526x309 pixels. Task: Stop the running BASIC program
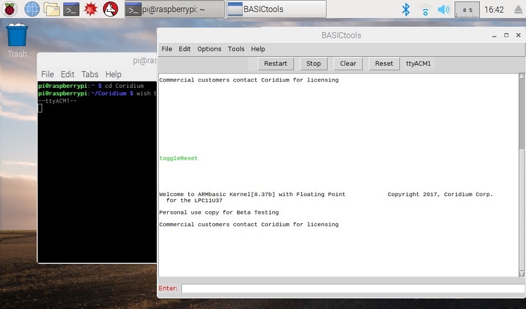(313, 63)
